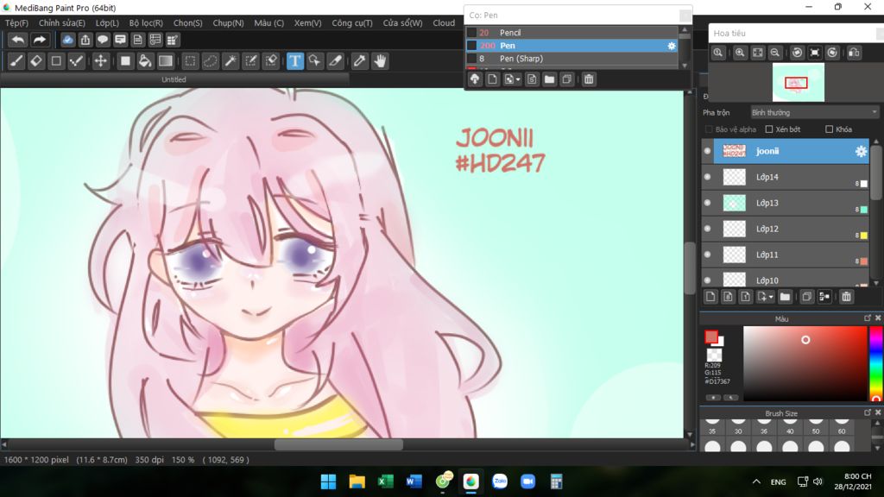Click the foreground color swatch
The height and width of the screenshot is (497, 884).
tap(711, 337)
